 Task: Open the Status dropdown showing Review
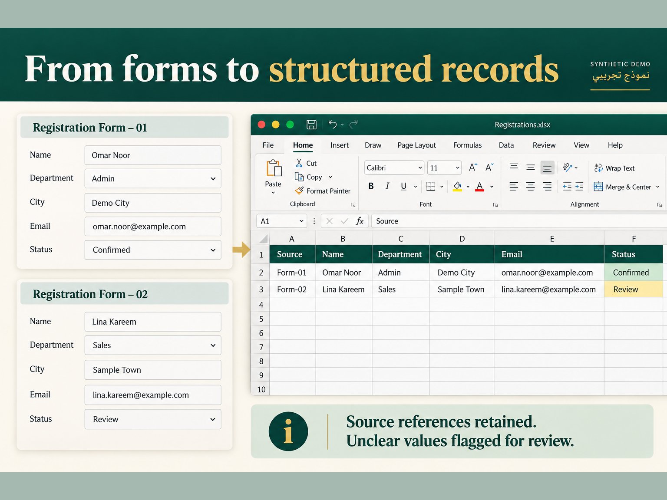(153, 419)
